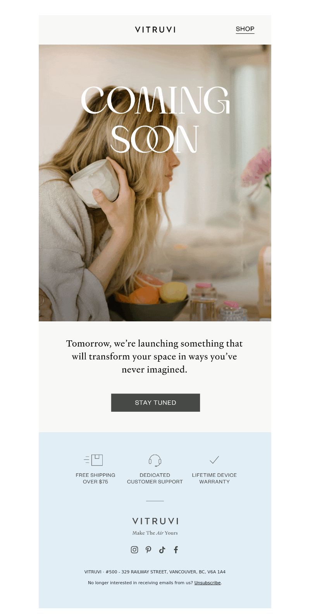Click the free shipping box icon
This screenshot has height=616, width=310.
point(93,460)
